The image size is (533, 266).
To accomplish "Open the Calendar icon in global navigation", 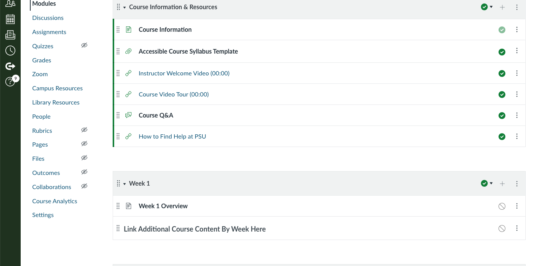I will pyautogui.click(x=10, y=19).
